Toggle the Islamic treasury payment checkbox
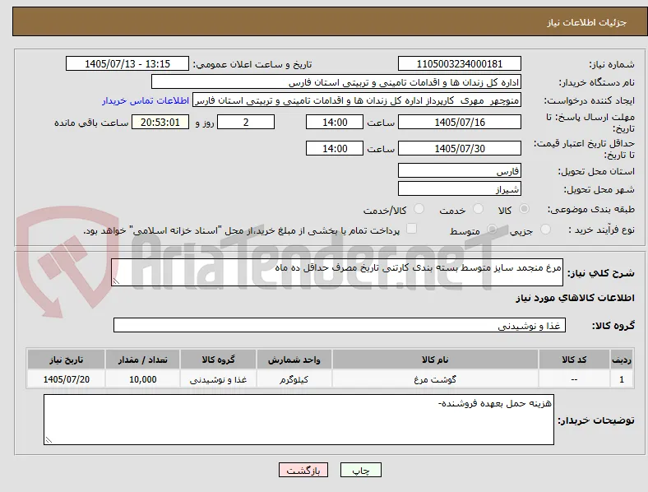 click(412, 229)
